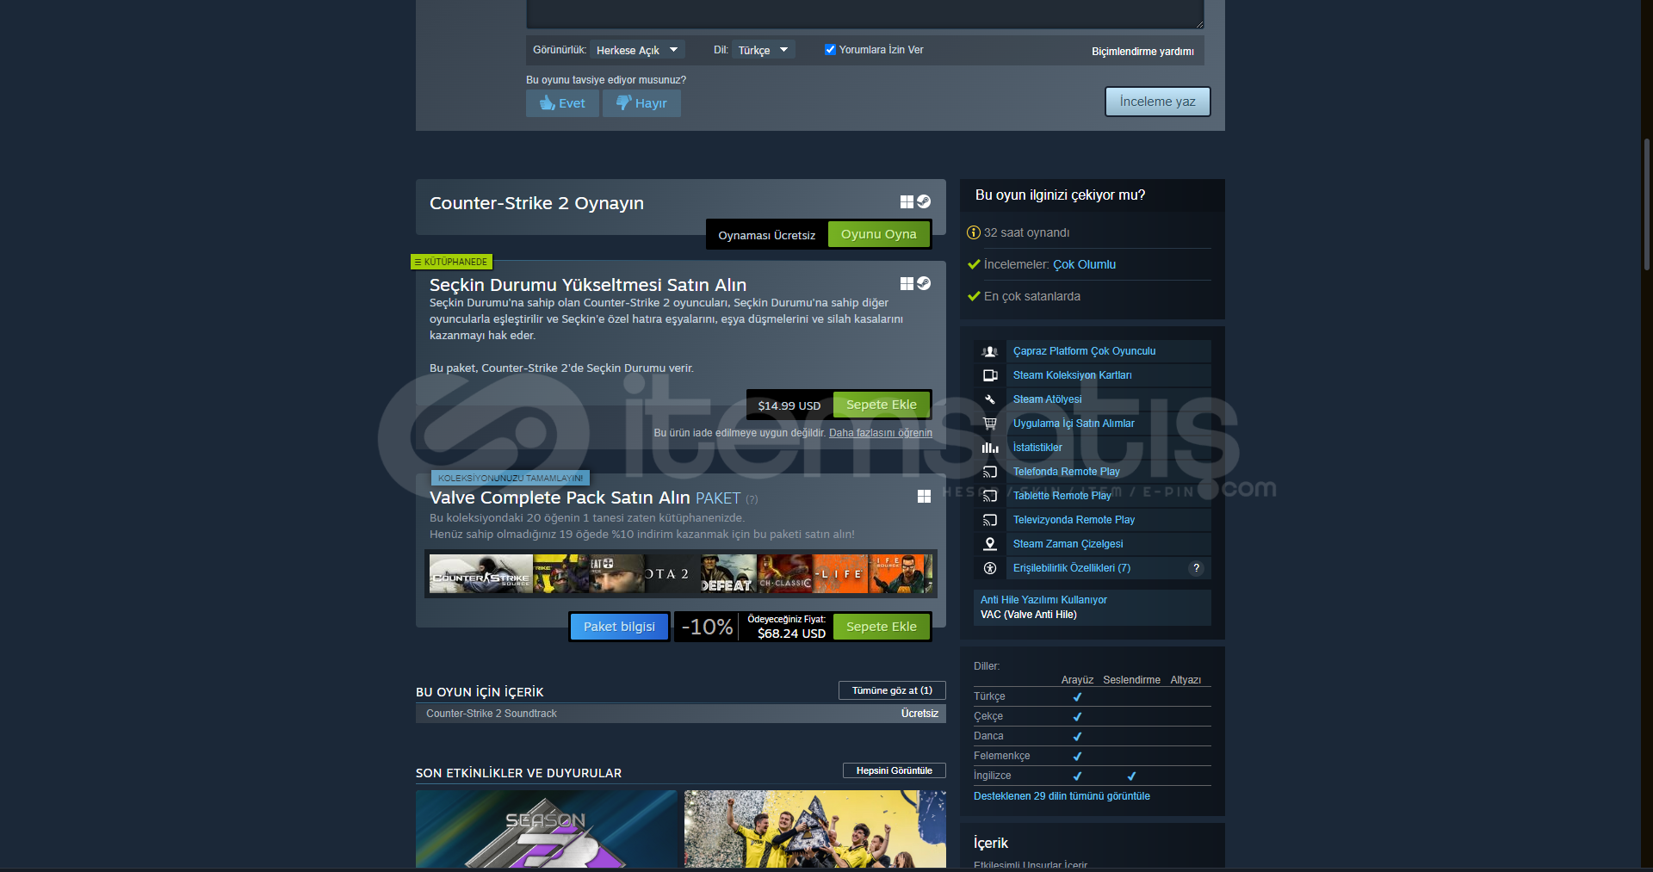Click the (?) help icon next to PAKET
The width and height of the screenshot is (1653, 872).
(752, 499)
